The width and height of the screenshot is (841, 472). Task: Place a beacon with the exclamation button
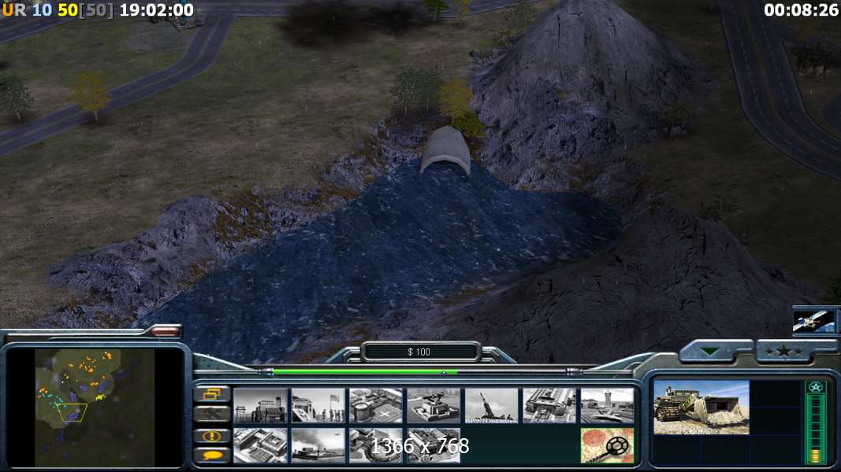[212, 436]
